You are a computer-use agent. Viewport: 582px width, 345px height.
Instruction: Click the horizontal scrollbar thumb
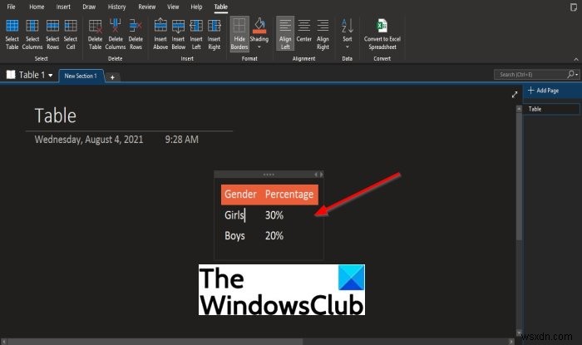pyautogui.click(x=155, y=342)
